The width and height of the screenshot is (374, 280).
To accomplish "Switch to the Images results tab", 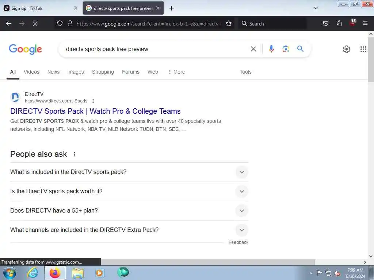I will (x=76, y=72).
